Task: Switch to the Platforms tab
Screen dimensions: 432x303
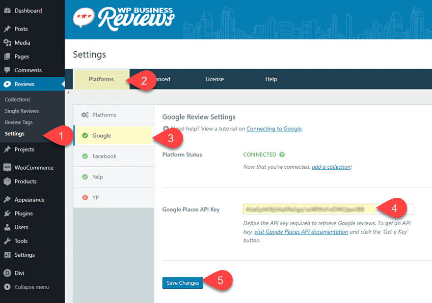Action: pos(102,79)
